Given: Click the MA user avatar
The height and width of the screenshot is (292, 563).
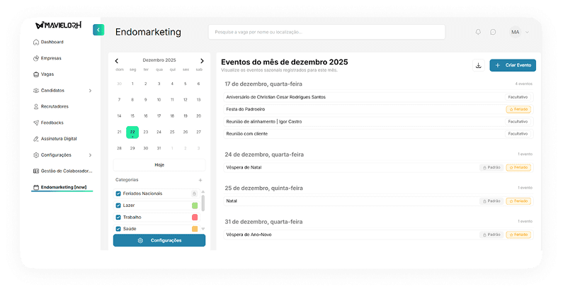Looking at the screenshot, I should pos(516,32).
